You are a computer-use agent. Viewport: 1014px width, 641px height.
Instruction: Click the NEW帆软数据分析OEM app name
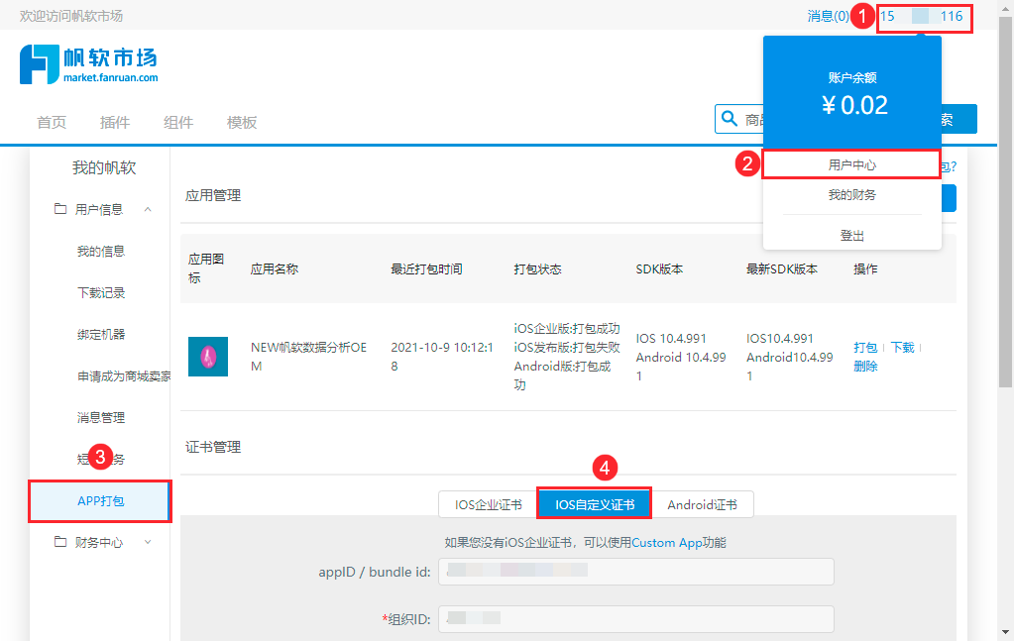pos(308,356)
